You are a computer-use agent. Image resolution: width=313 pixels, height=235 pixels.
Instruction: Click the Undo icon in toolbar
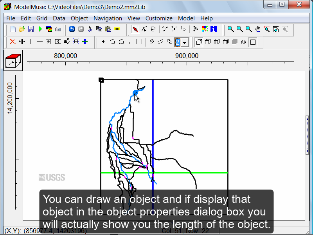[72, 29]
